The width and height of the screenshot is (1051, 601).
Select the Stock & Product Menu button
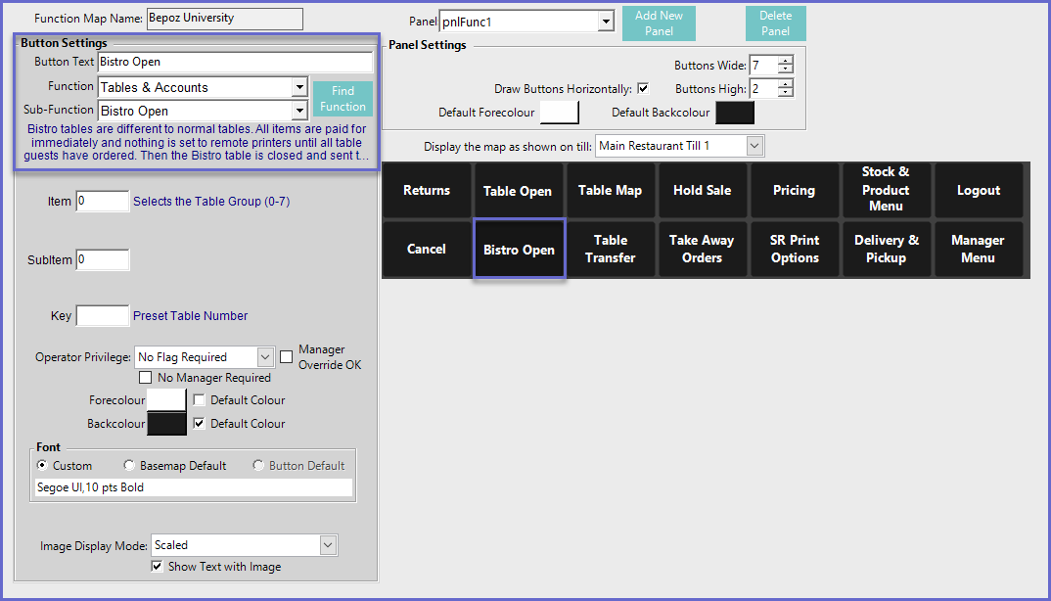(x=886, y=191)
